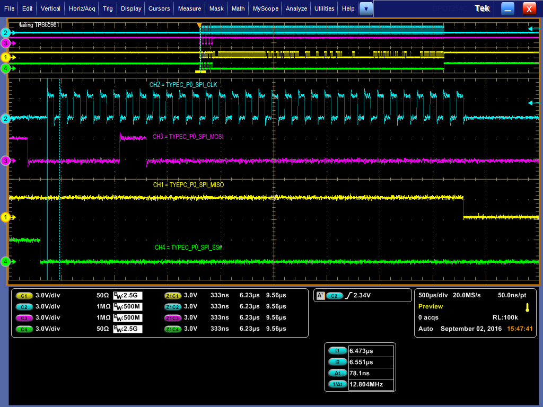543x407 pixels.
Task: Click the cyan channel 2 marker beside zoomed waveform
Action: point(6,118)
